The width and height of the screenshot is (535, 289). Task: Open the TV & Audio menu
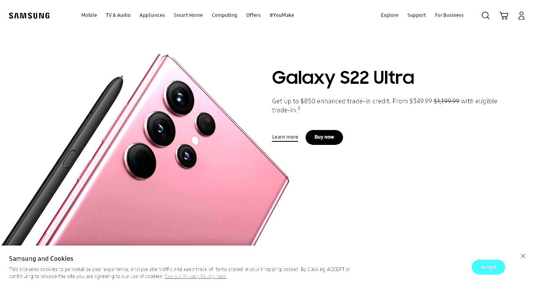coord(118,15)
